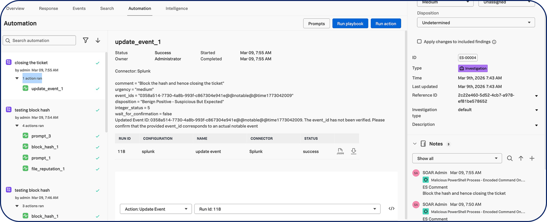547x222 pixels.
Task: Switch to the Intelligence tab
Action: 176,9
